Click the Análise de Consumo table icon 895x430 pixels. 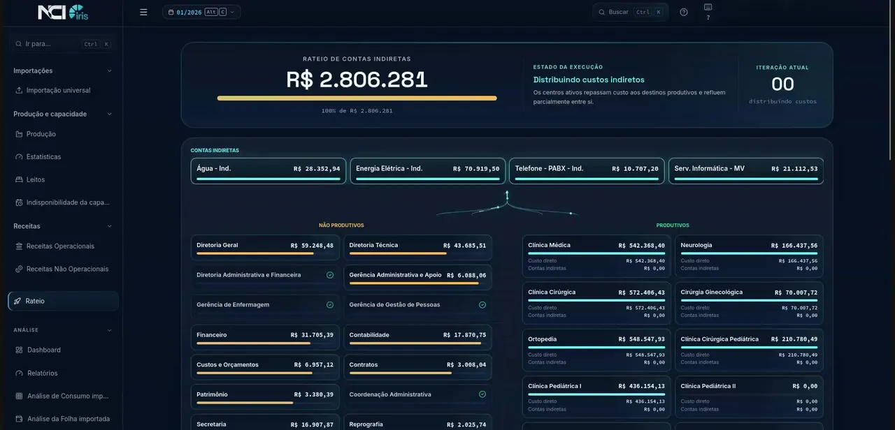tap(19, 396)
